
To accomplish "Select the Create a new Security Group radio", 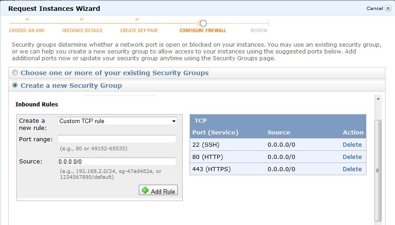I will tap(15, 85).
